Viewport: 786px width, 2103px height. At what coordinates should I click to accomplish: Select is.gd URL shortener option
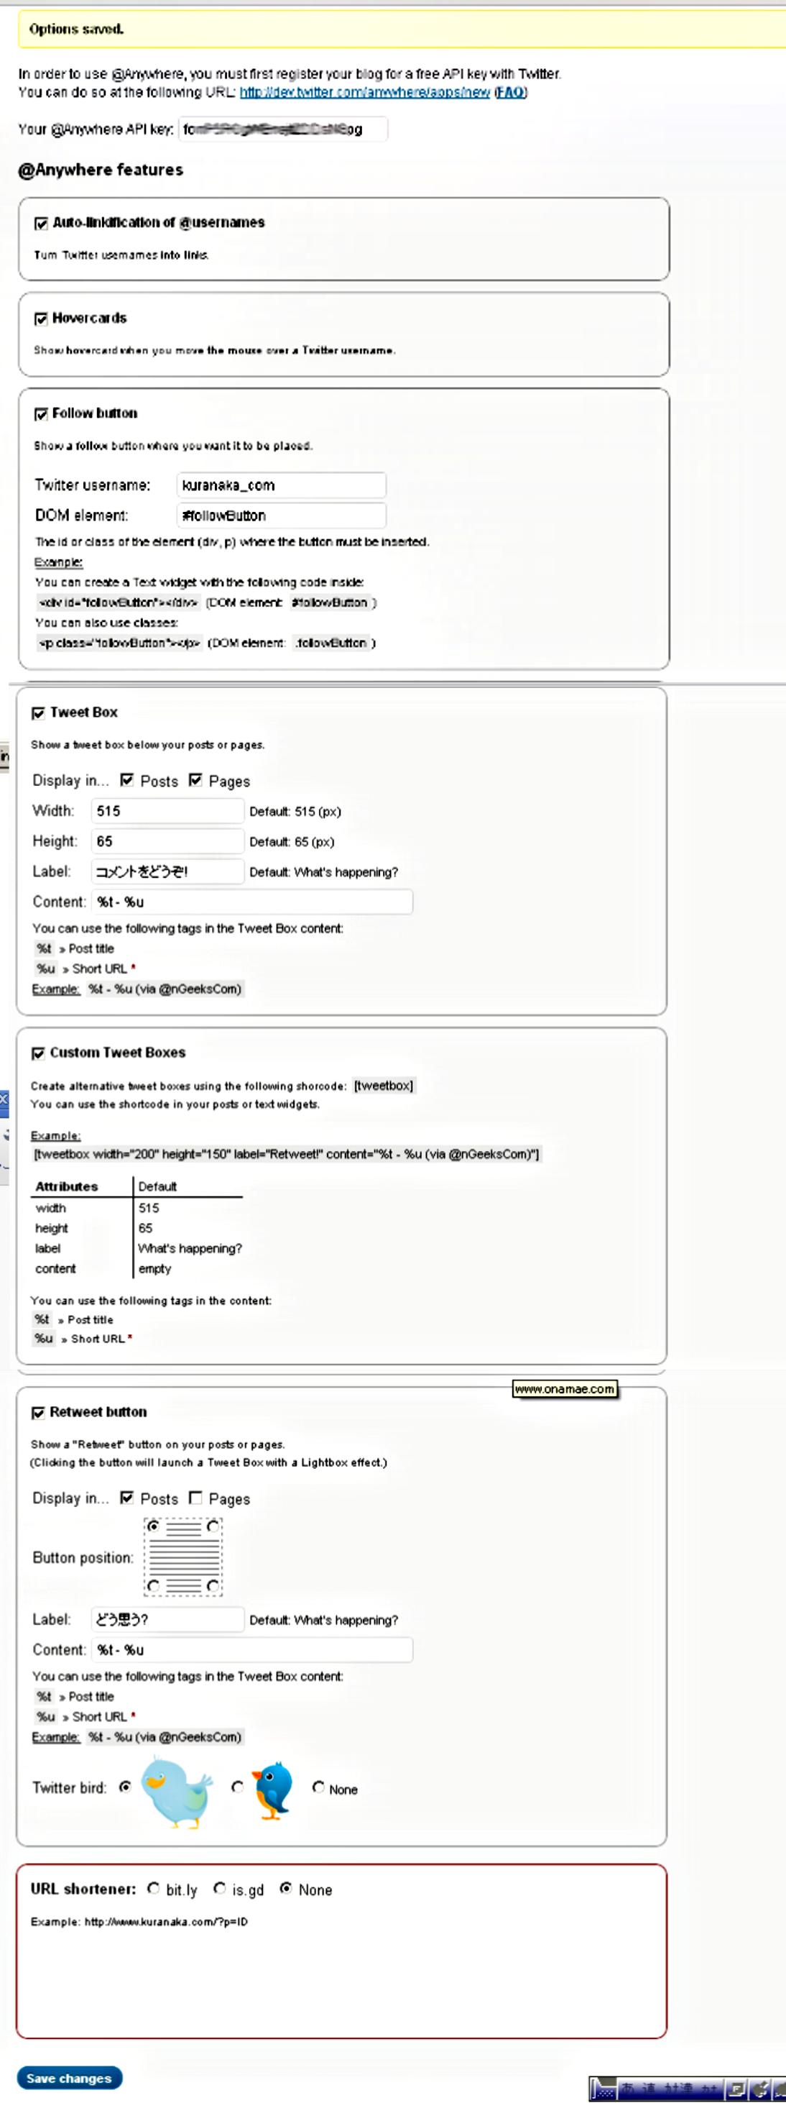point(220,1888)
